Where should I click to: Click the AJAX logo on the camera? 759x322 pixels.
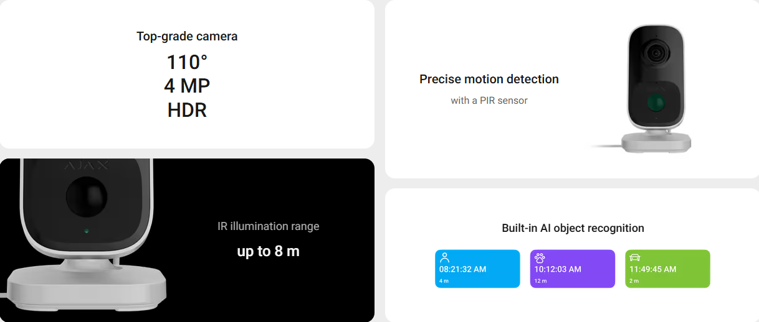point(86,166)
